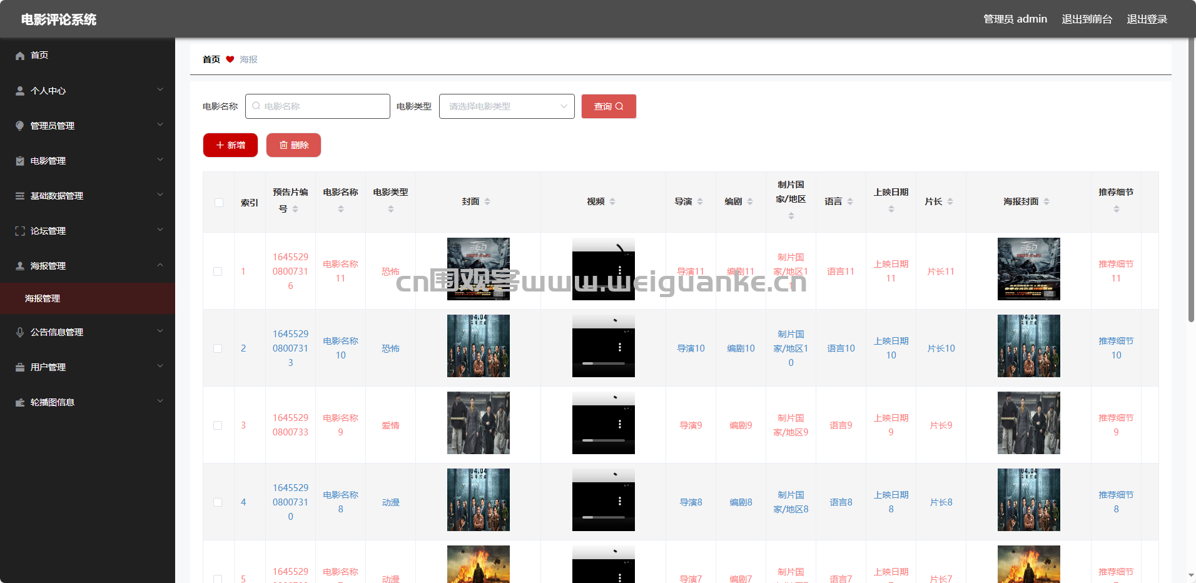
Task: Open the 电影类型 dropdown selector
Action: [x=507, y=106]
